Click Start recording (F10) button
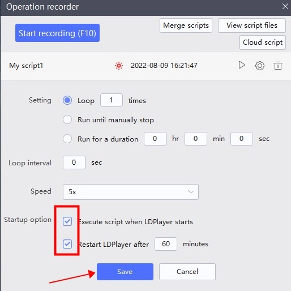 tap(57, 33)
